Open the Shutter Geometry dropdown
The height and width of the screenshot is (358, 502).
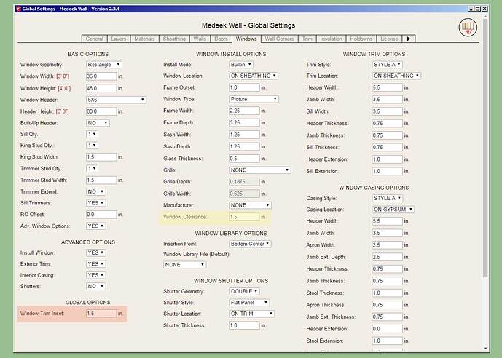coord(244,292)
